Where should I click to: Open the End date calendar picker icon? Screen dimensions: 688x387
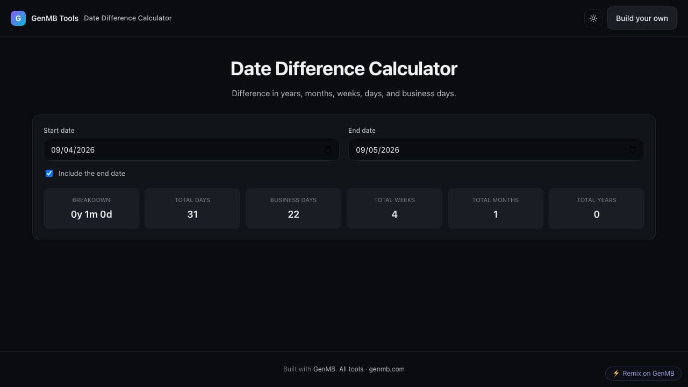coord(633,150)
